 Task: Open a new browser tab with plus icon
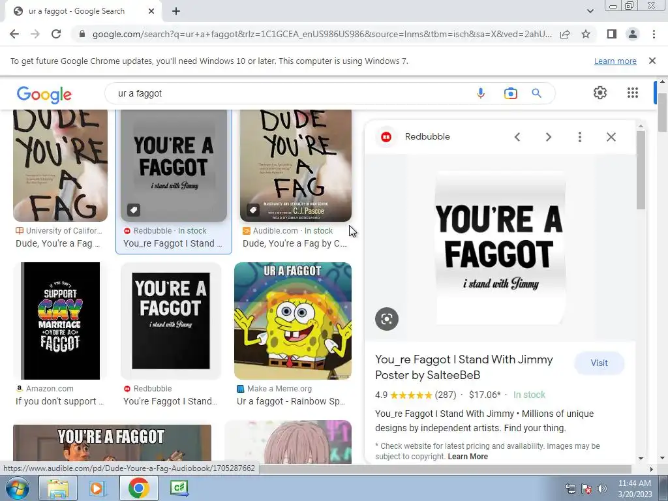pos(176,11)
